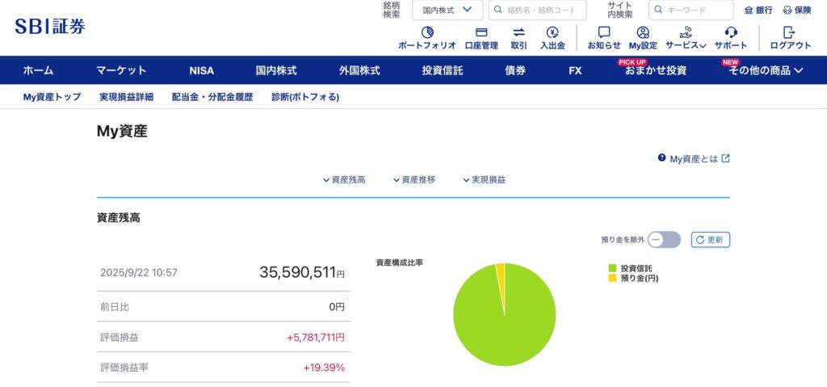Open the 国内株式 search type dropdown
Viewport: 827px width, 387px height.
click(447, 11)
